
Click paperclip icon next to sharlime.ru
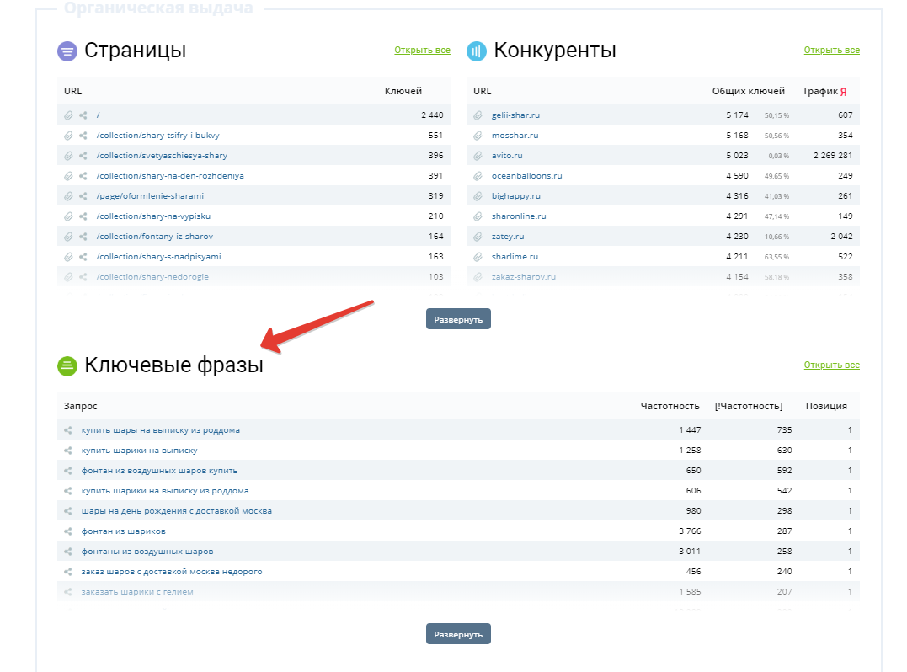click(478, 257)
